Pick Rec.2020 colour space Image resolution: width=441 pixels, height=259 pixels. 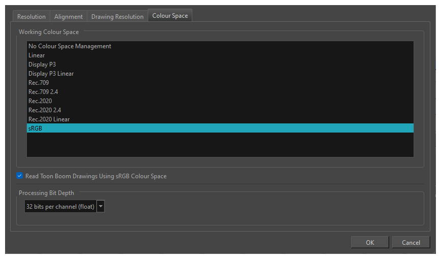pos(40,101)
